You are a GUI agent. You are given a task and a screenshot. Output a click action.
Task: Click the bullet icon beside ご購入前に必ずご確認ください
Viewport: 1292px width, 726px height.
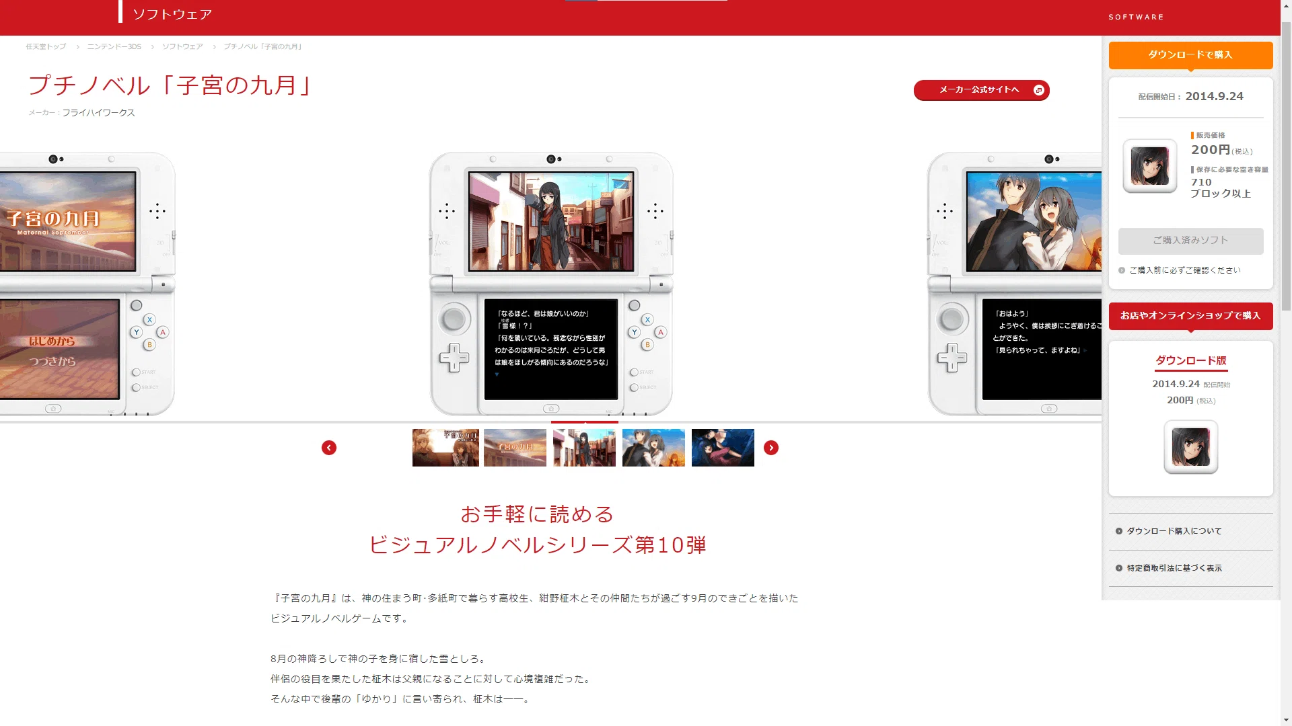[1122, 270]
